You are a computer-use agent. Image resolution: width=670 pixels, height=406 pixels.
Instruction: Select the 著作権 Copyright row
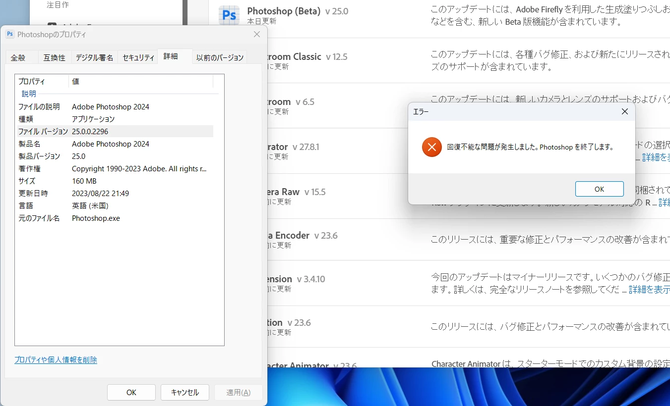tap(115, 168)
